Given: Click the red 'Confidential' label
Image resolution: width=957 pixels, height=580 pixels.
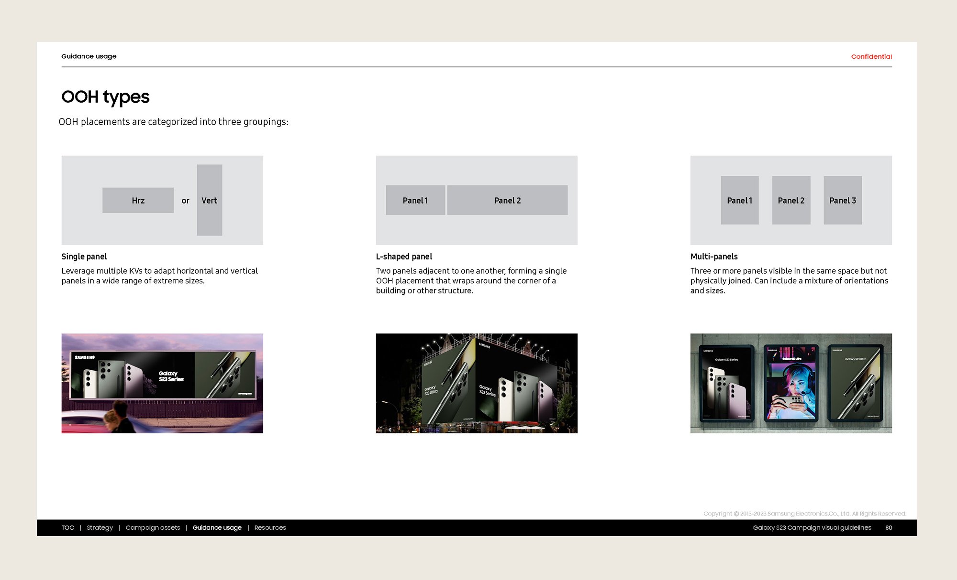Looking at the screenshot, I should (x=871, y=56).
